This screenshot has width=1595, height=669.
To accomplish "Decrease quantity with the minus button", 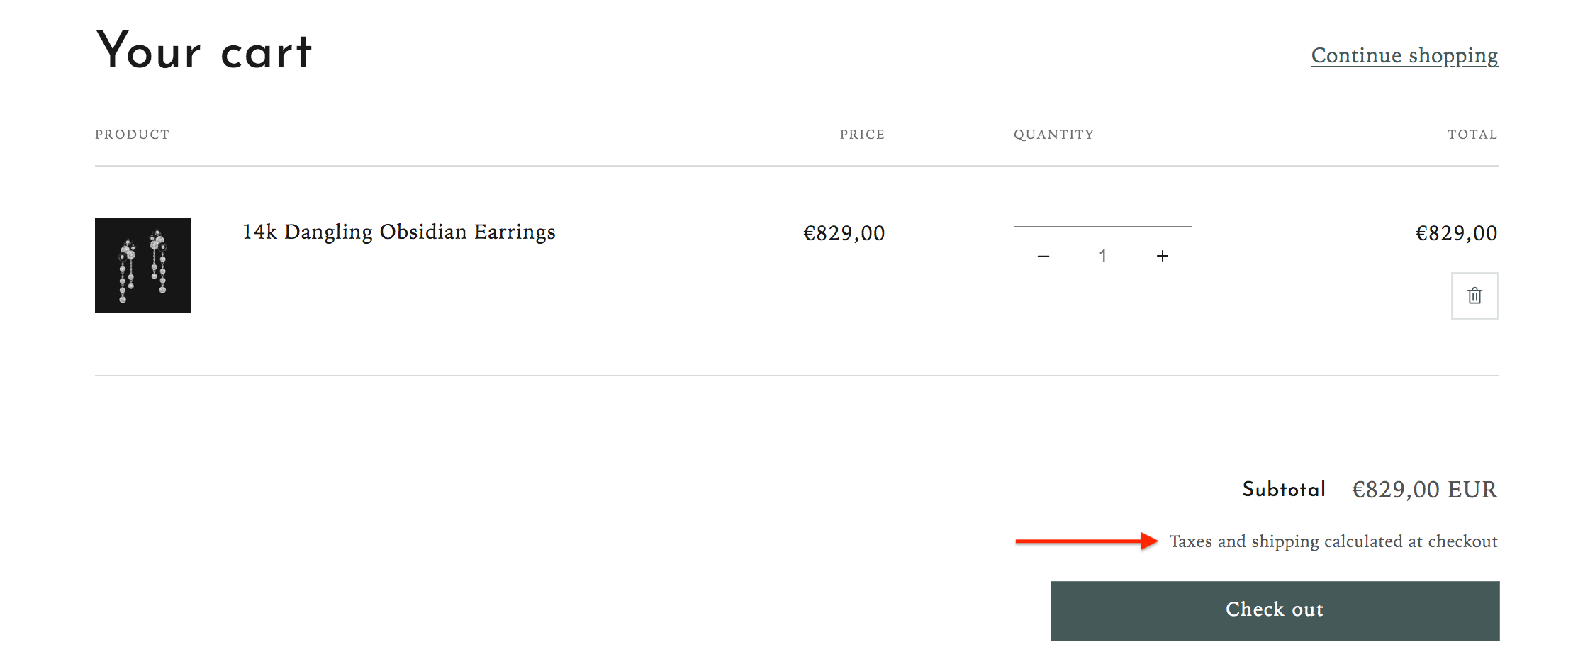I will [x=1043, y=256].
